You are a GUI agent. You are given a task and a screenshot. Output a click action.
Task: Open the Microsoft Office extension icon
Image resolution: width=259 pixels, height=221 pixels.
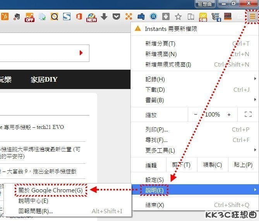79,17
